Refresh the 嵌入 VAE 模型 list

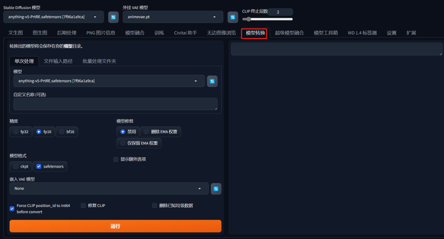click(x=216, y=188)
